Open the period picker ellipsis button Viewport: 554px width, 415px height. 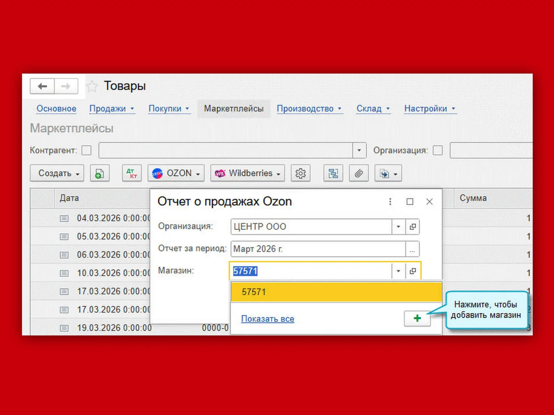[412, 249]
